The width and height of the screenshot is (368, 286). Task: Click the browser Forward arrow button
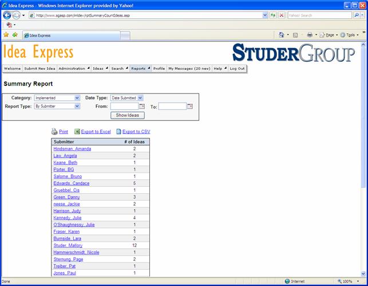click(16, 15)
